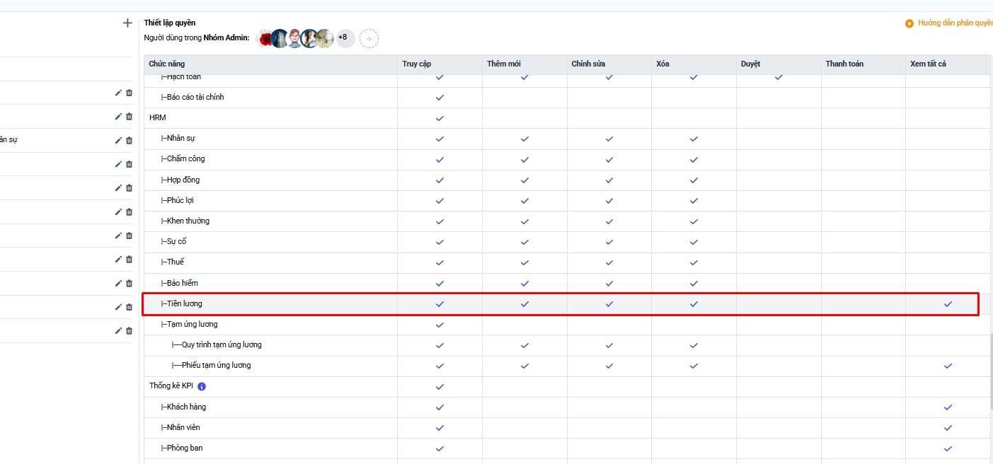
Task: Click the Thanh toán column header
Action: click(x=844, y=64)
